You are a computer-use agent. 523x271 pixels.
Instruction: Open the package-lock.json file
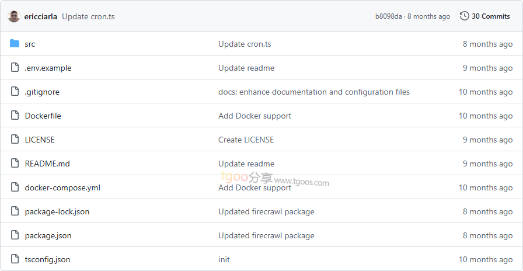coord(57,211)
